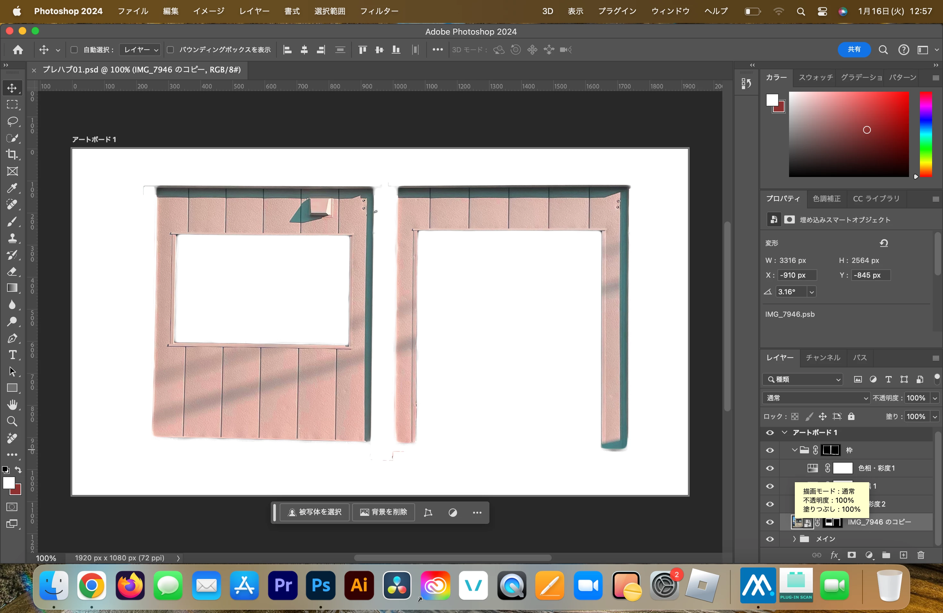Open the レイヤー auto-select dropdown
This screenshot has width=943, height=613.
[140, 50]
